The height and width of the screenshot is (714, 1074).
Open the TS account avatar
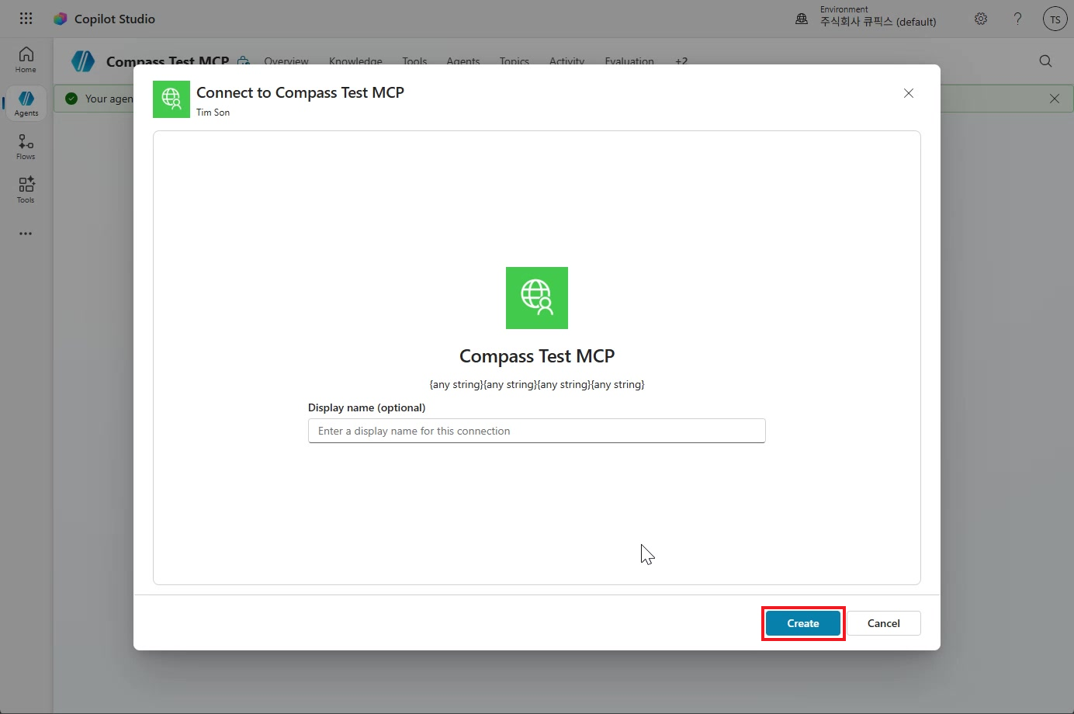click(x=1055, y=19)
